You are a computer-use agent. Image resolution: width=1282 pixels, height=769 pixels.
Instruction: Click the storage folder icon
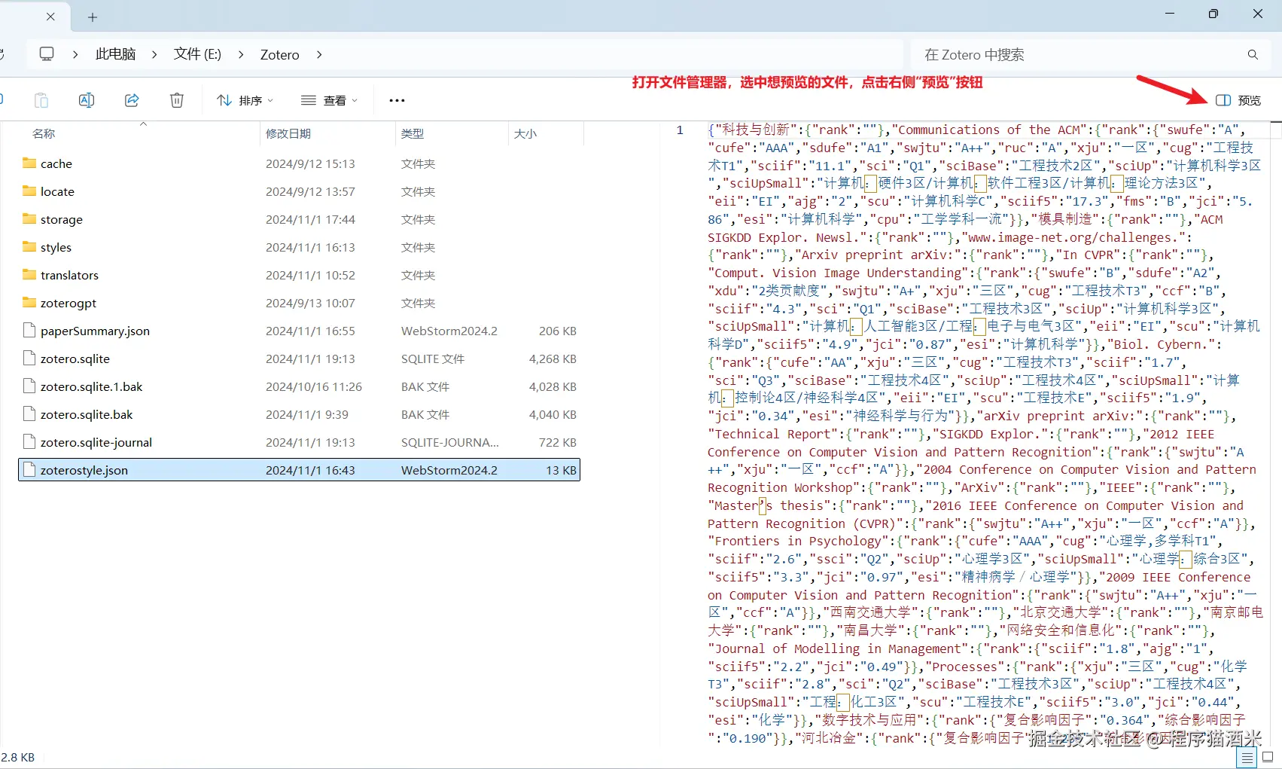(29, 218)
